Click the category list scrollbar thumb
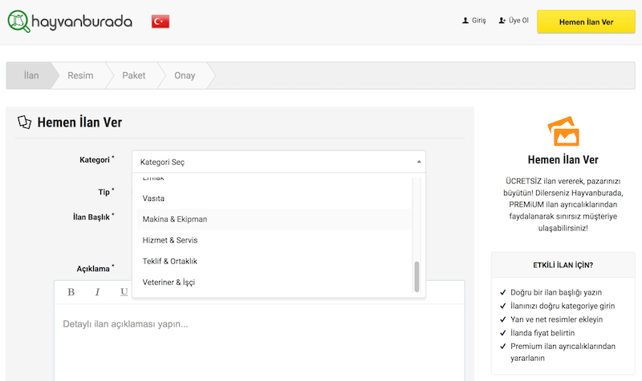 416,276
